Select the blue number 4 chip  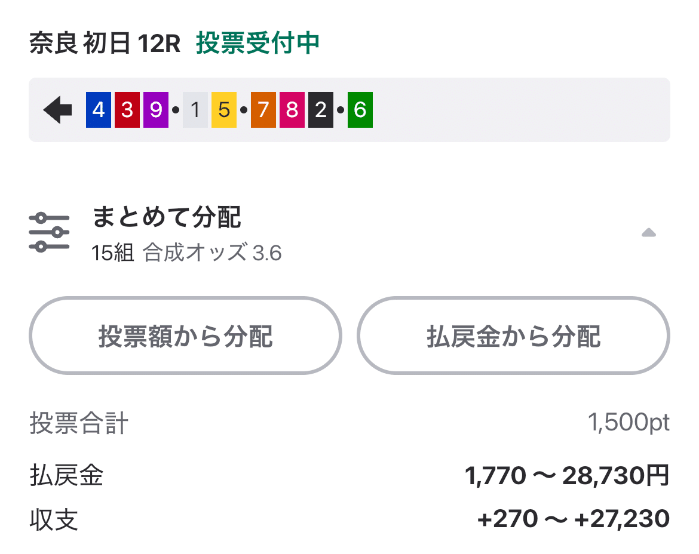(97, 109)
